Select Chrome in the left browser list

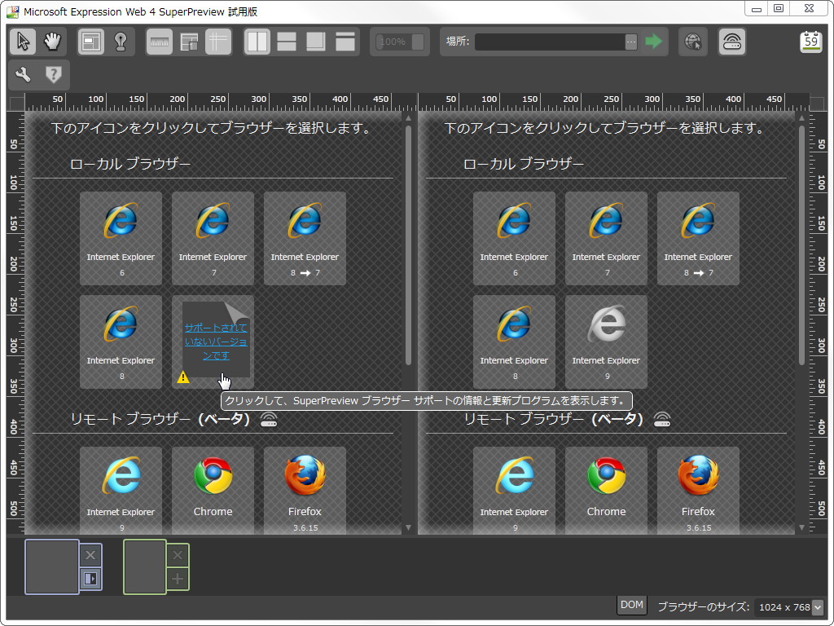pyautogui.click(x=213, y=485)
